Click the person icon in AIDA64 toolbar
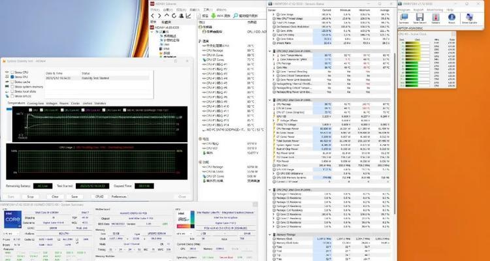The width and height of the screenshot is (490, 261). click(x=181, y=16)
